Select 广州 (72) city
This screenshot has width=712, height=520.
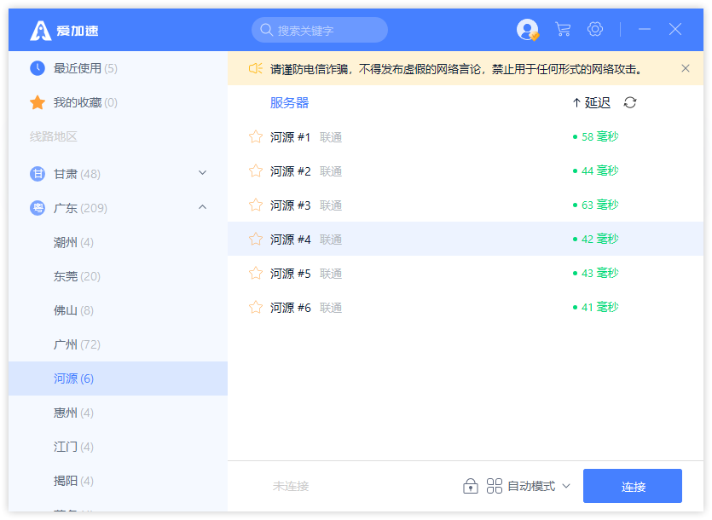point(118,344)
